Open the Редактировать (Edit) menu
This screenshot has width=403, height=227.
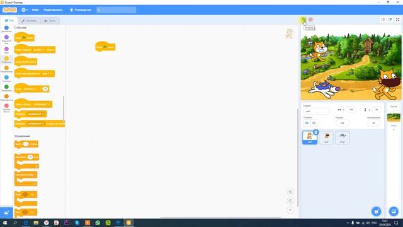[53, 10]
